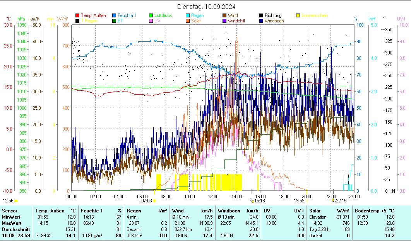The height and width of the screenshot is (241, 411).
Task: Click the chart title Dienstag, 10.09.2024
Action: (x=206, y=7)
